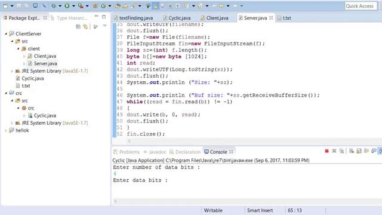382x215 pixels.
Task: Click Remove All Terminated Launches icon
Action: point(341,151)
